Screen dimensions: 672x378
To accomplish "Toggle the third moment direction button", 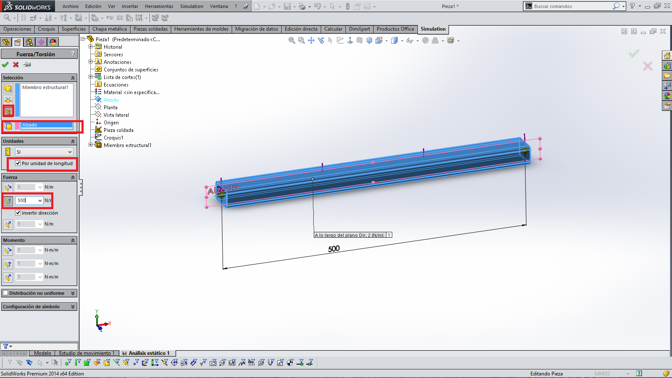I will (x=8, y=277).
